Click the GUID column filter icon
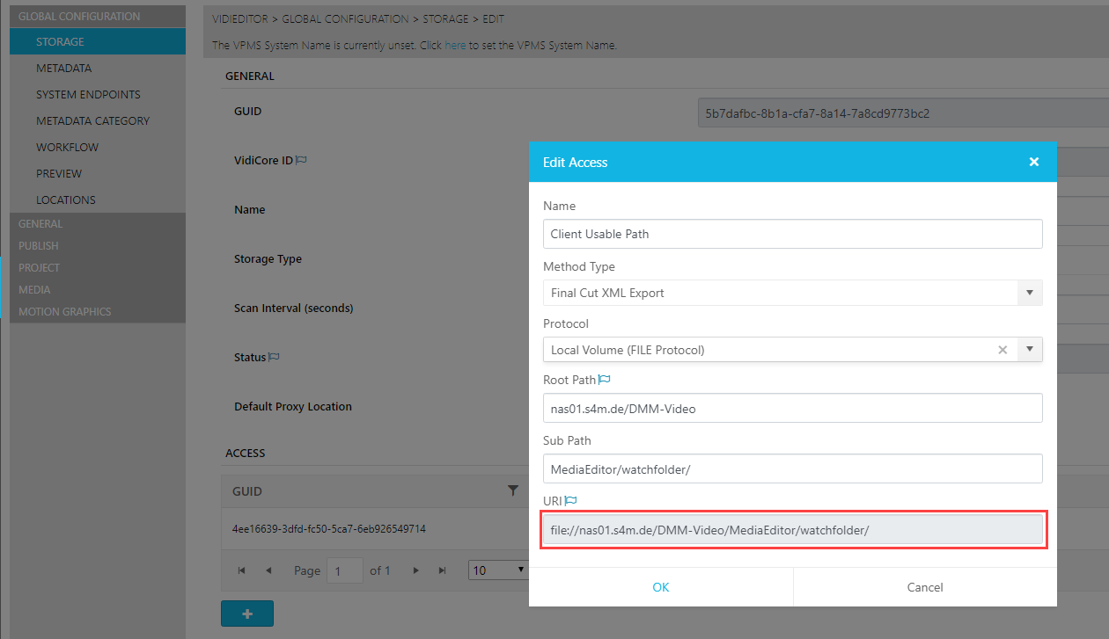This screenshot has height=639, width=1109. pos(513,491)
